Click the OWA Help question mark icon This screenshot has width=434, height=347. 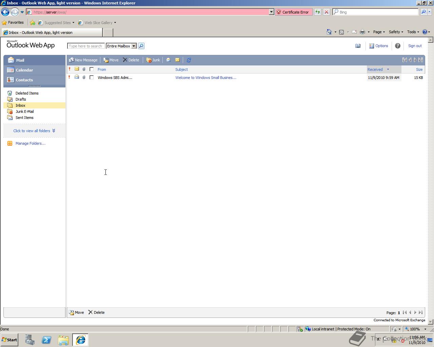(398, 46)
